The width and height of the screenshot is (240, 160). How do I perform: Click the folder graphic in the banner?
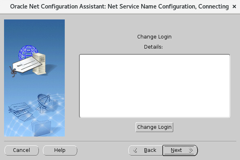pos(41,128)
